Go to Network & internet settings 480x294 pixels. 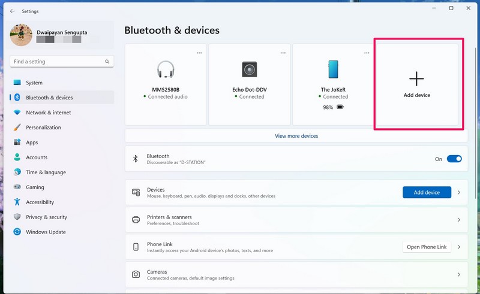48,113
